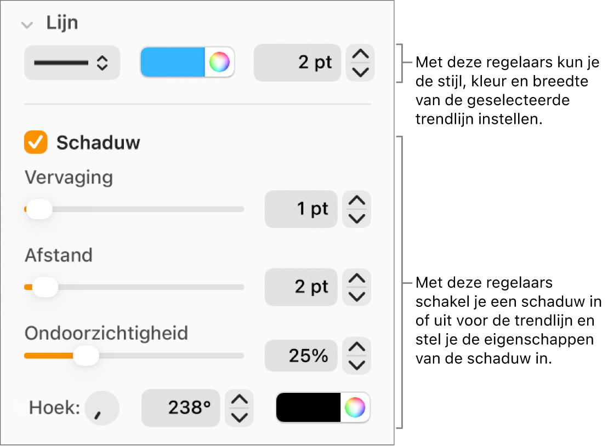Click the line width 2 pt field

coord(297,62)
